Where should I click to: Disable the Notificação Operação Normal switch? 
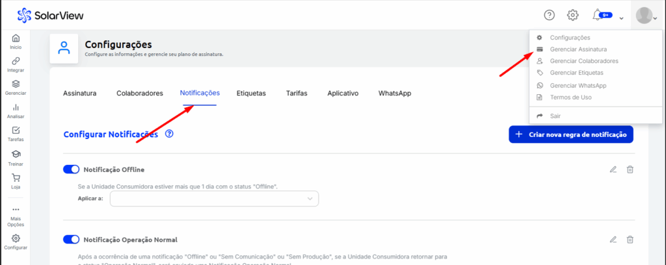pyautogui.click(x=71, y=240)
